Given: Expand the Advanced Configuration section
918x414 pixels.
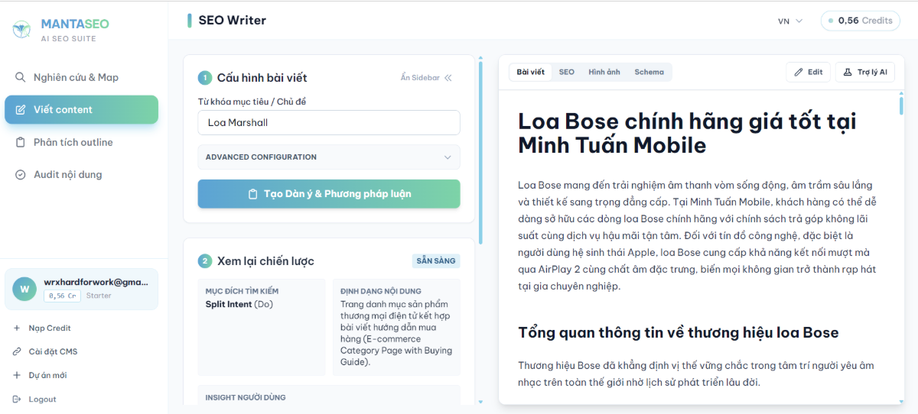Looking at the screenshot, I should coord(329,157).
